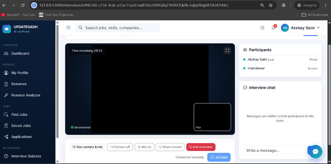331x164 pixels.
Task: Click the Participants panel people icon
Action: (x=245, y=50)
